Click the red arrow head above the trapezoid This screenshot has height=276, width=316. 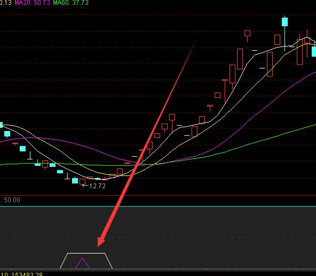tap(101, 241)
